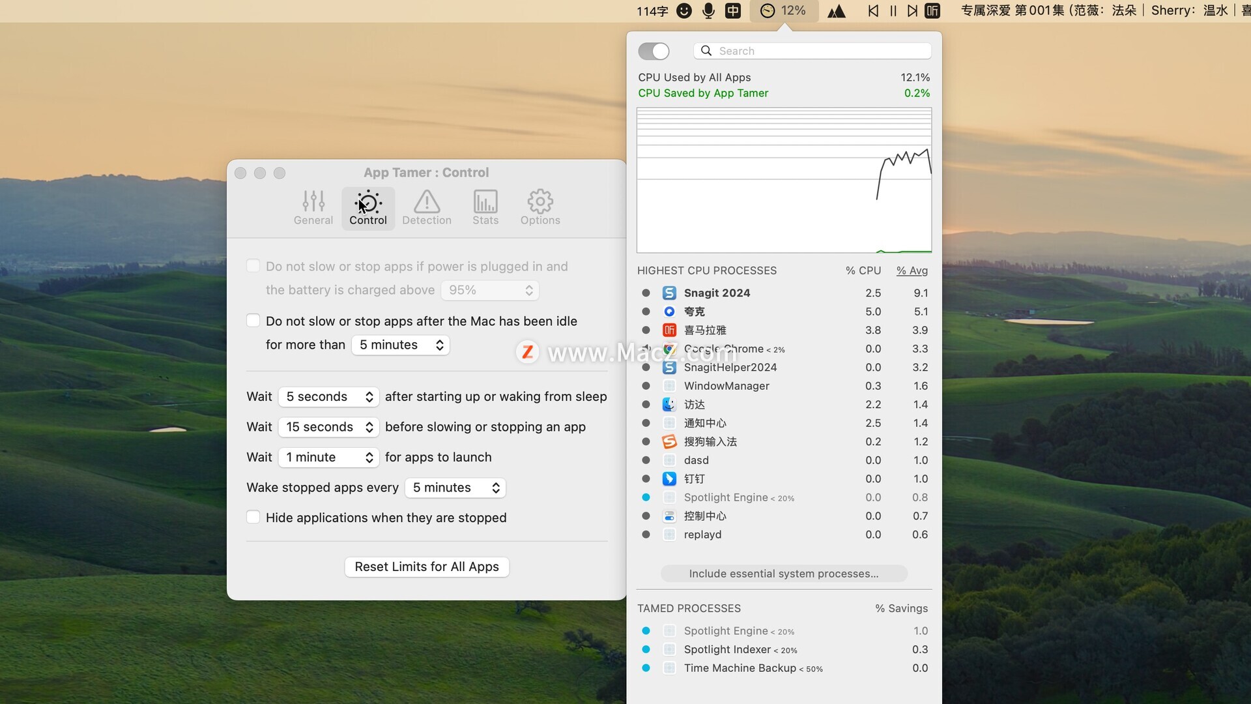Click the Search field in App Tamer

tap(812, 51)
